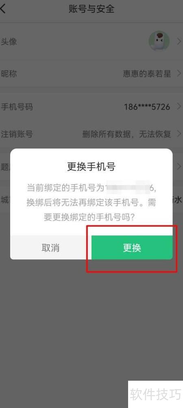This screenshot has width=183, height=408.
Task: Tap the 账号与安全 page title
Action: pyautogui.click(x=91, y=9)
